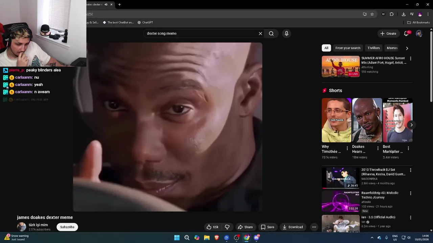
Task: Open options for SUMMER AFRO HOUSE video
Action: point(411,59)
